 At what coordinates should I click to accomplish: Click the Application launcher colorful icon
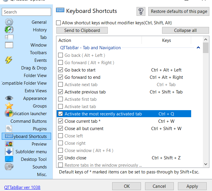tap(9, 113)
